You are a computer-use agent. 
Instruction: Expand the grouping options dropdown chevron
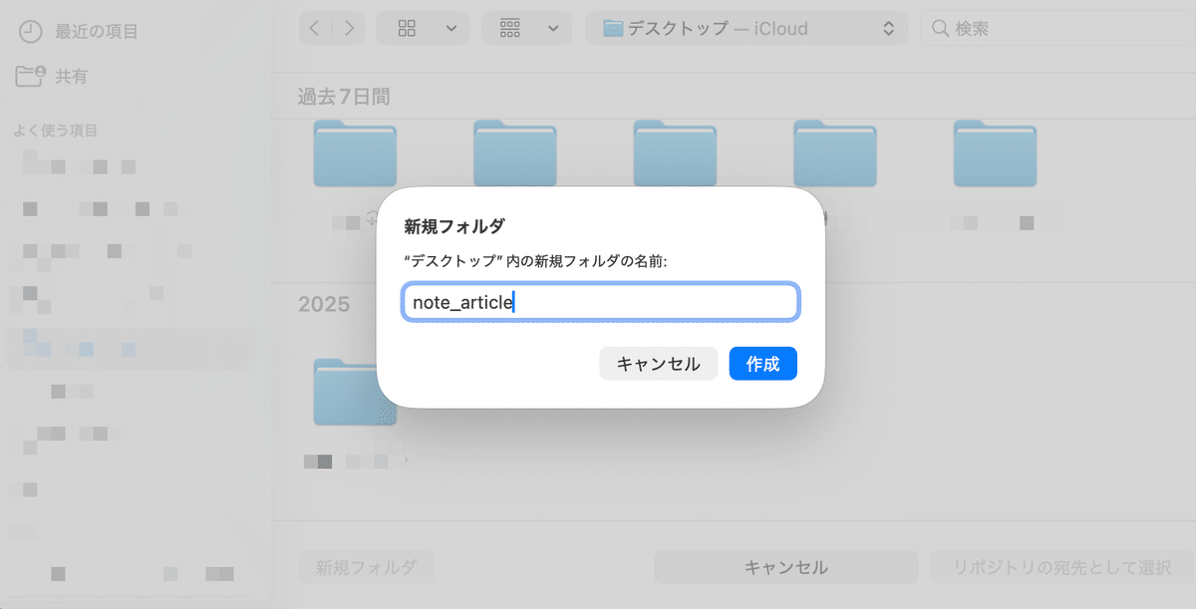(x=553, y=29)
